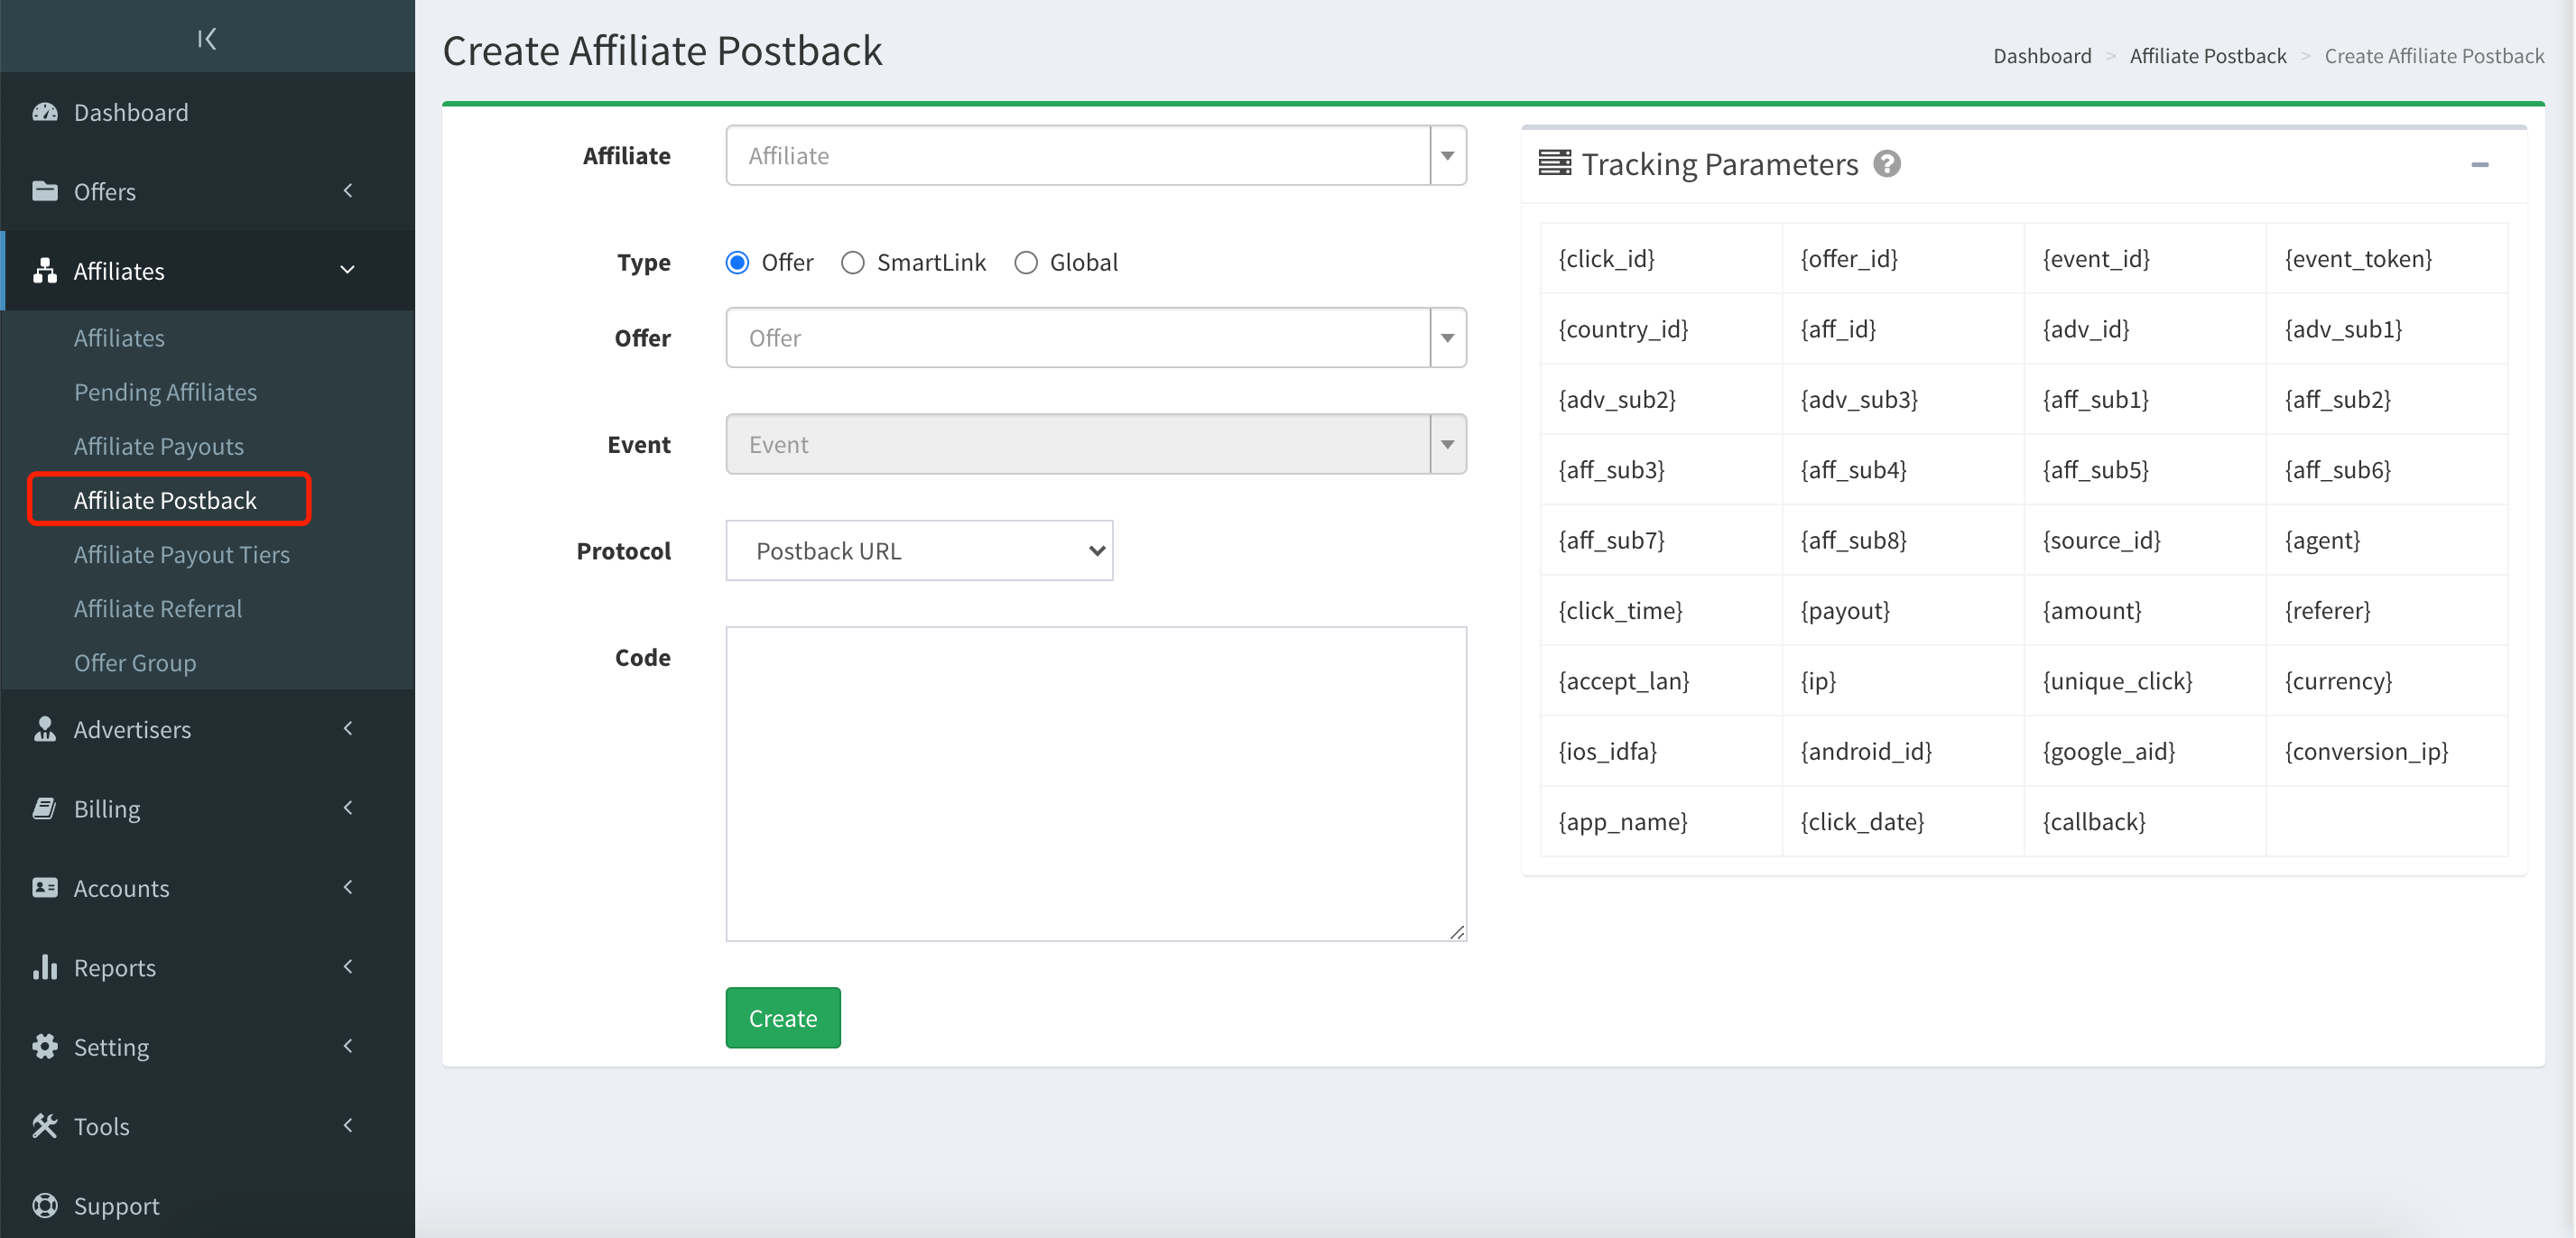Image resolution: width=2576 pixels, height=1238 pixels.
Task: Open Affiliate Postback in sidebar
Action: pyautogui.click(x=165, y=499)
